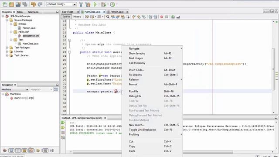Screen dimensions: 279x157
Task: Open the Start Page tab
Action: [x=68, y=12]
